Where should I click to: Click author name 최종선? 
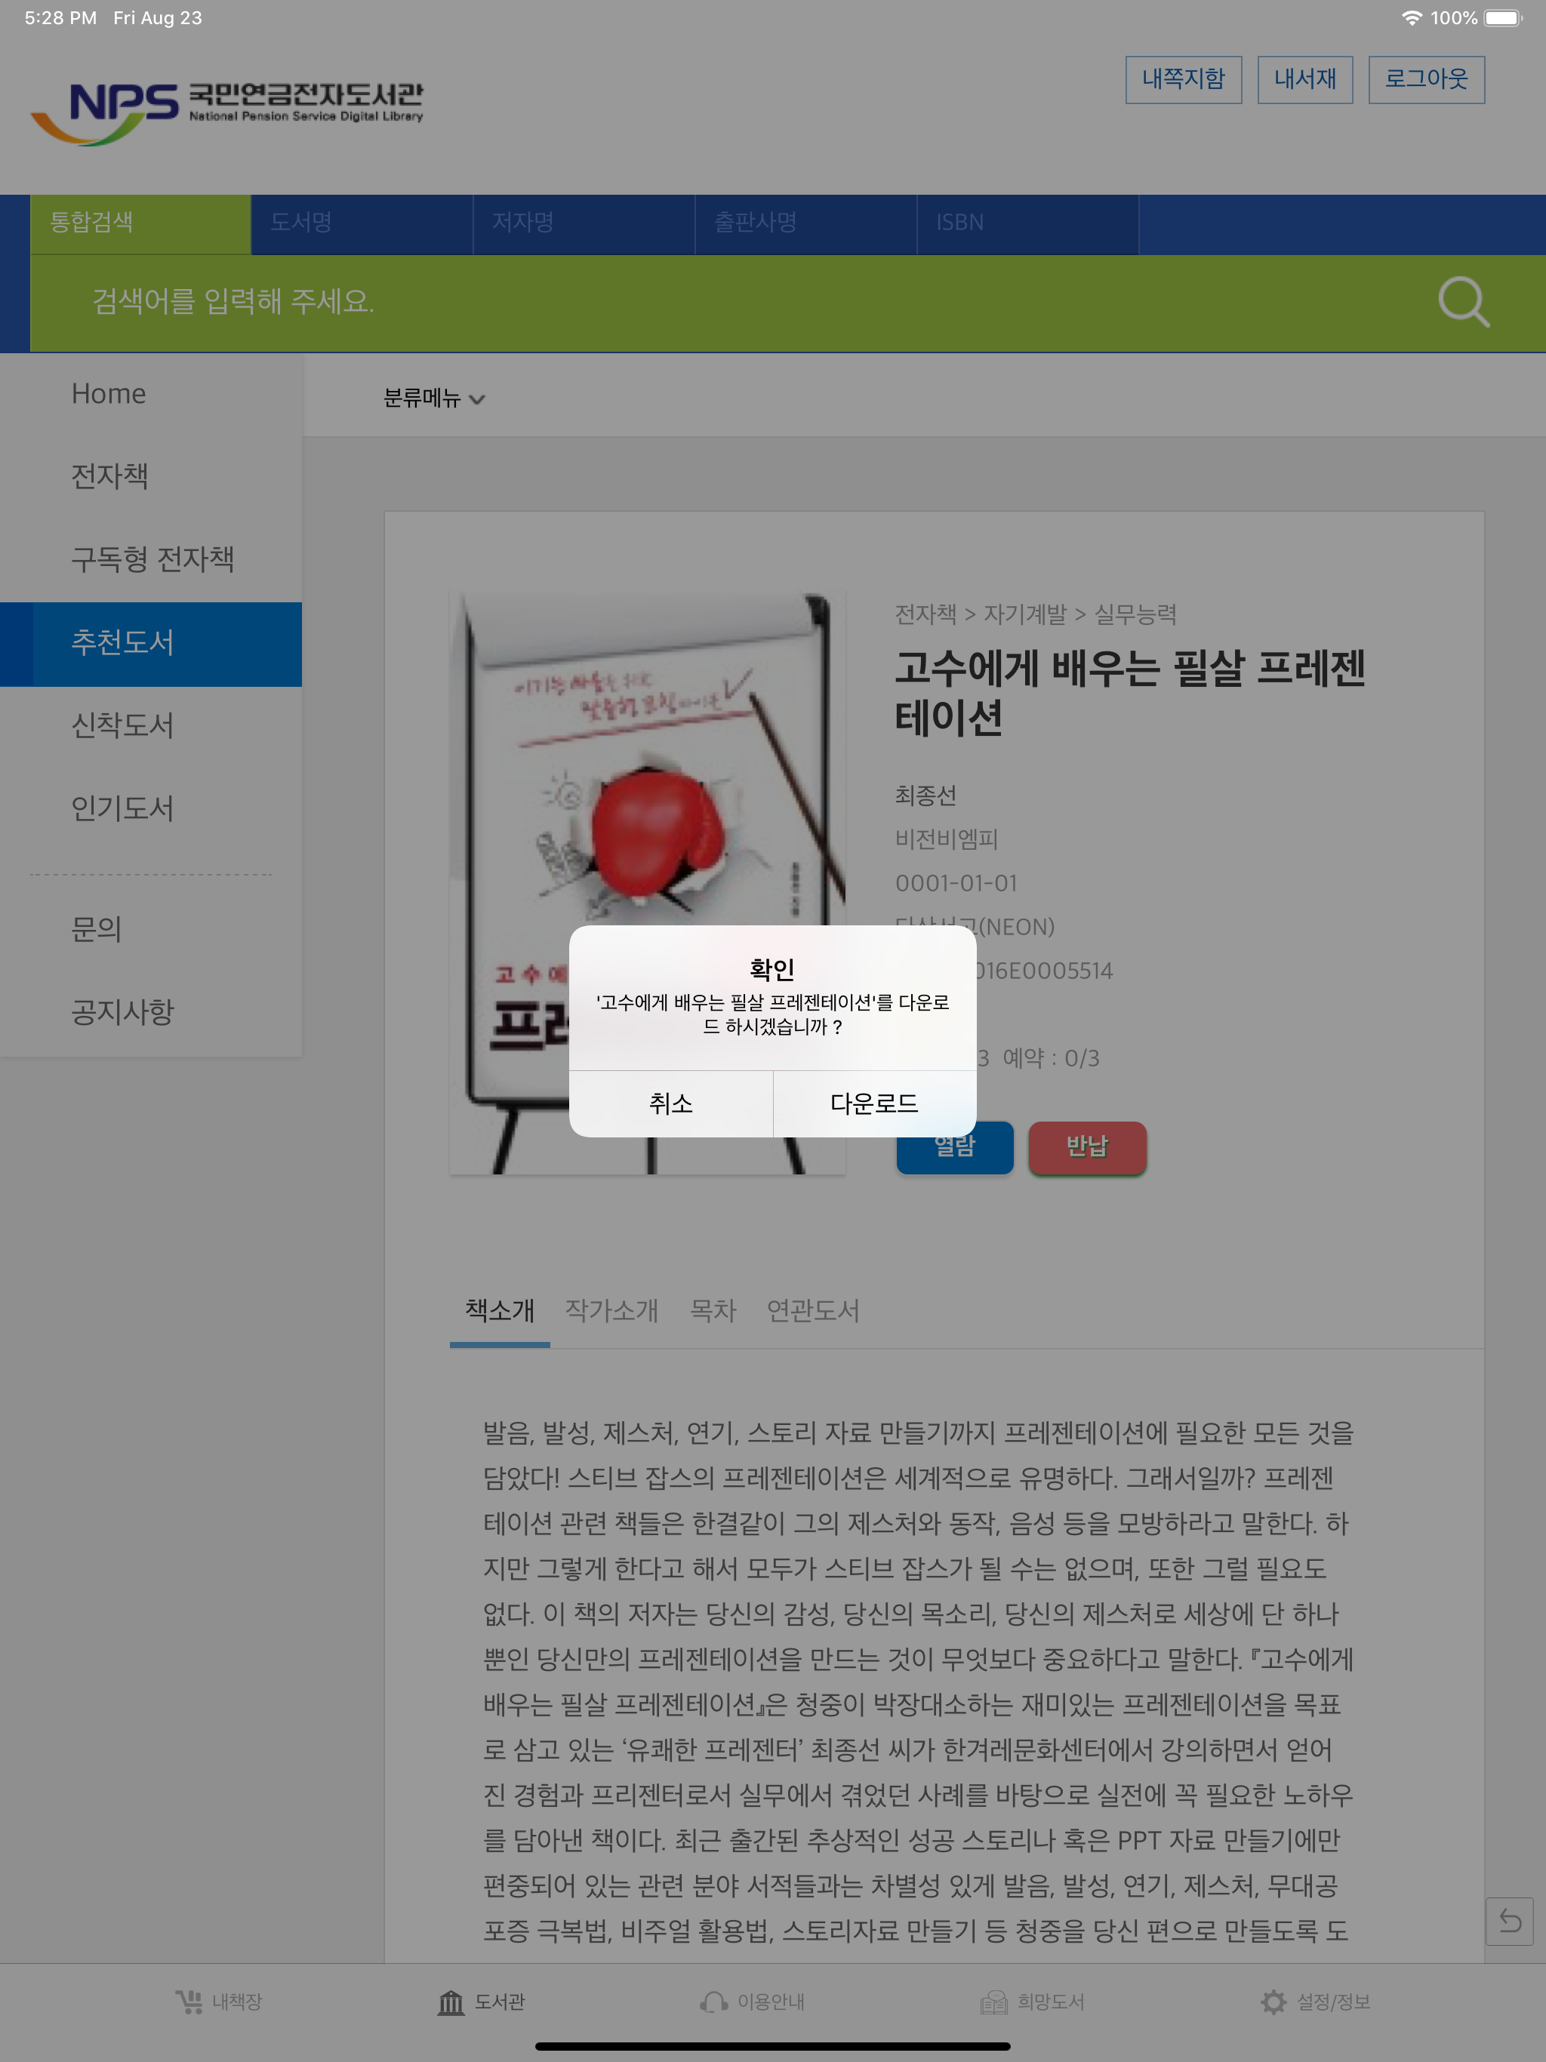925,796
